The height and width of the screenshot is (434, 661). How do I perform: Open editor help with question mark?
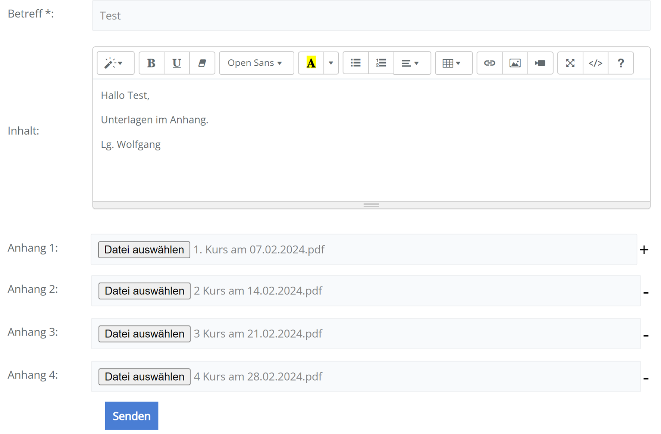coord(621,63)
